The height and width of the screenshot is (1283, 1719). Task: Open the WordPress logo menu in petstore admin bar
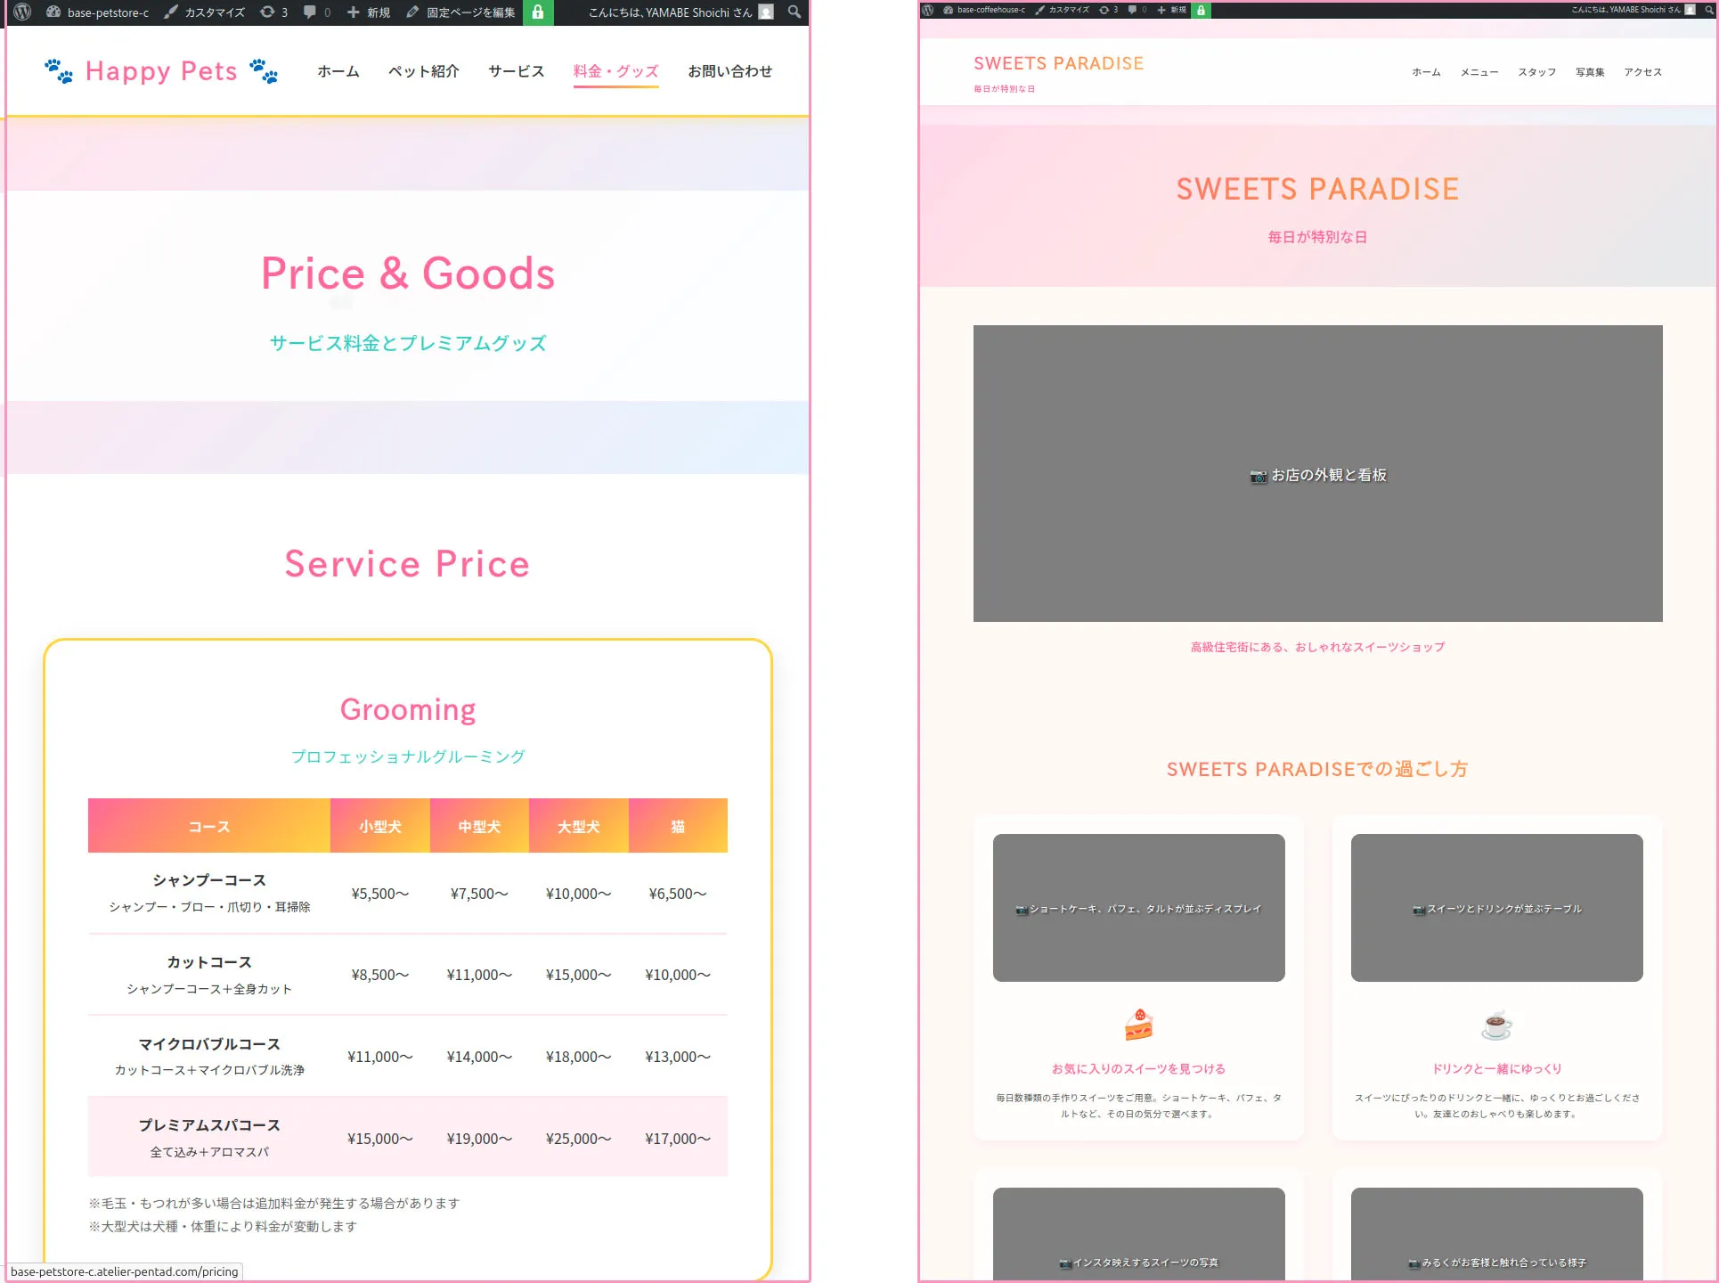[x=22, y=12]
